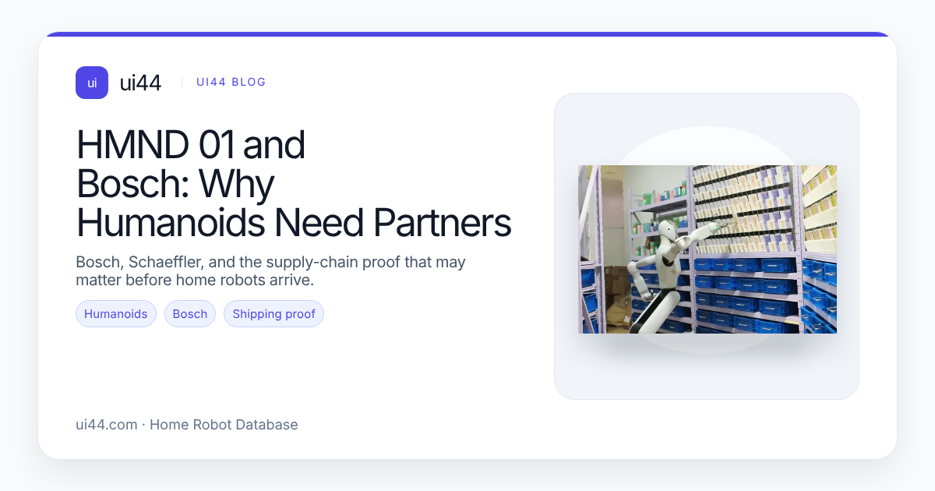This screenshot has height=491, width=935.
Task: Open the UI44 BLOG label
Action: point(231,82)
